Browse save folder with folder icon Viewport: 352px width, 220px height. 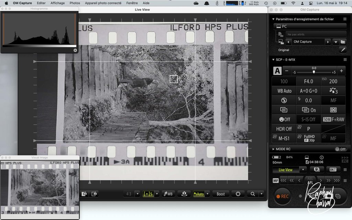343,42
